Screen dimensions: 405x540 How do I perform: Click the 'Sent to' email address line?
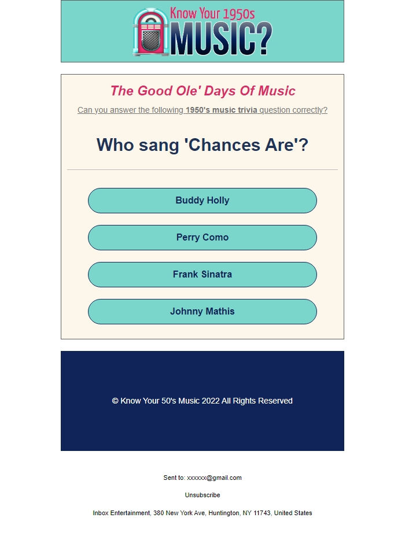click(x=203, y=478)
